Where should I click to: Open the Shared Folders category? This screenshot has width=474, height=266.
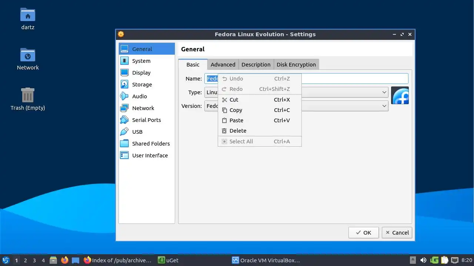click(x=147, y=143)
